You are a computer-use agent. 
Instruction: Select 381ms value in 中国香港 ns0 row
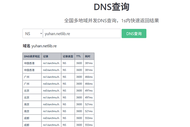click(89, 70)
